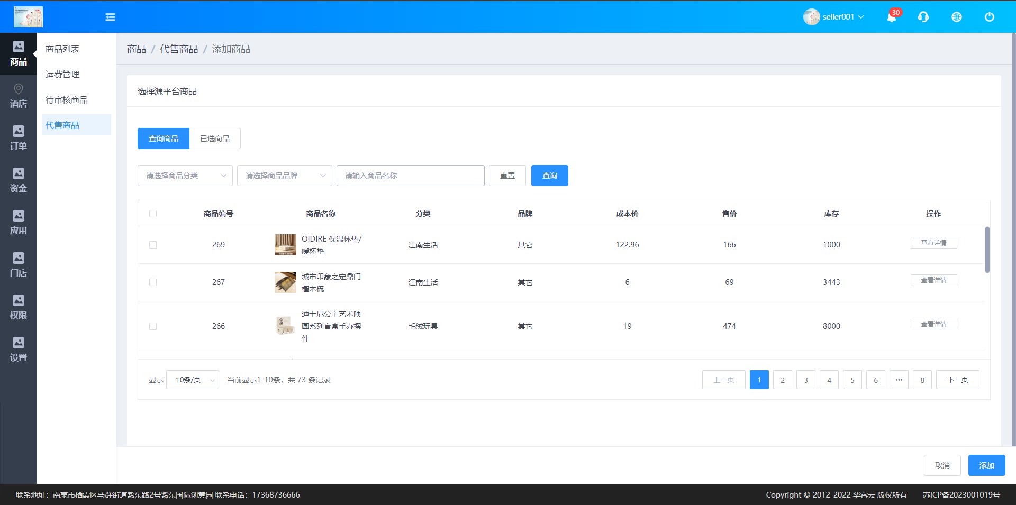Screen dimensions: 1016x505
Task: Expand the 请选择商品分类 dropdown
Action: point(185,176)
